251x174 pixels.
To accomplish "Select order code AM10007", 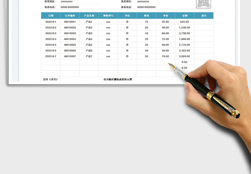I will [x=70, y=56].
